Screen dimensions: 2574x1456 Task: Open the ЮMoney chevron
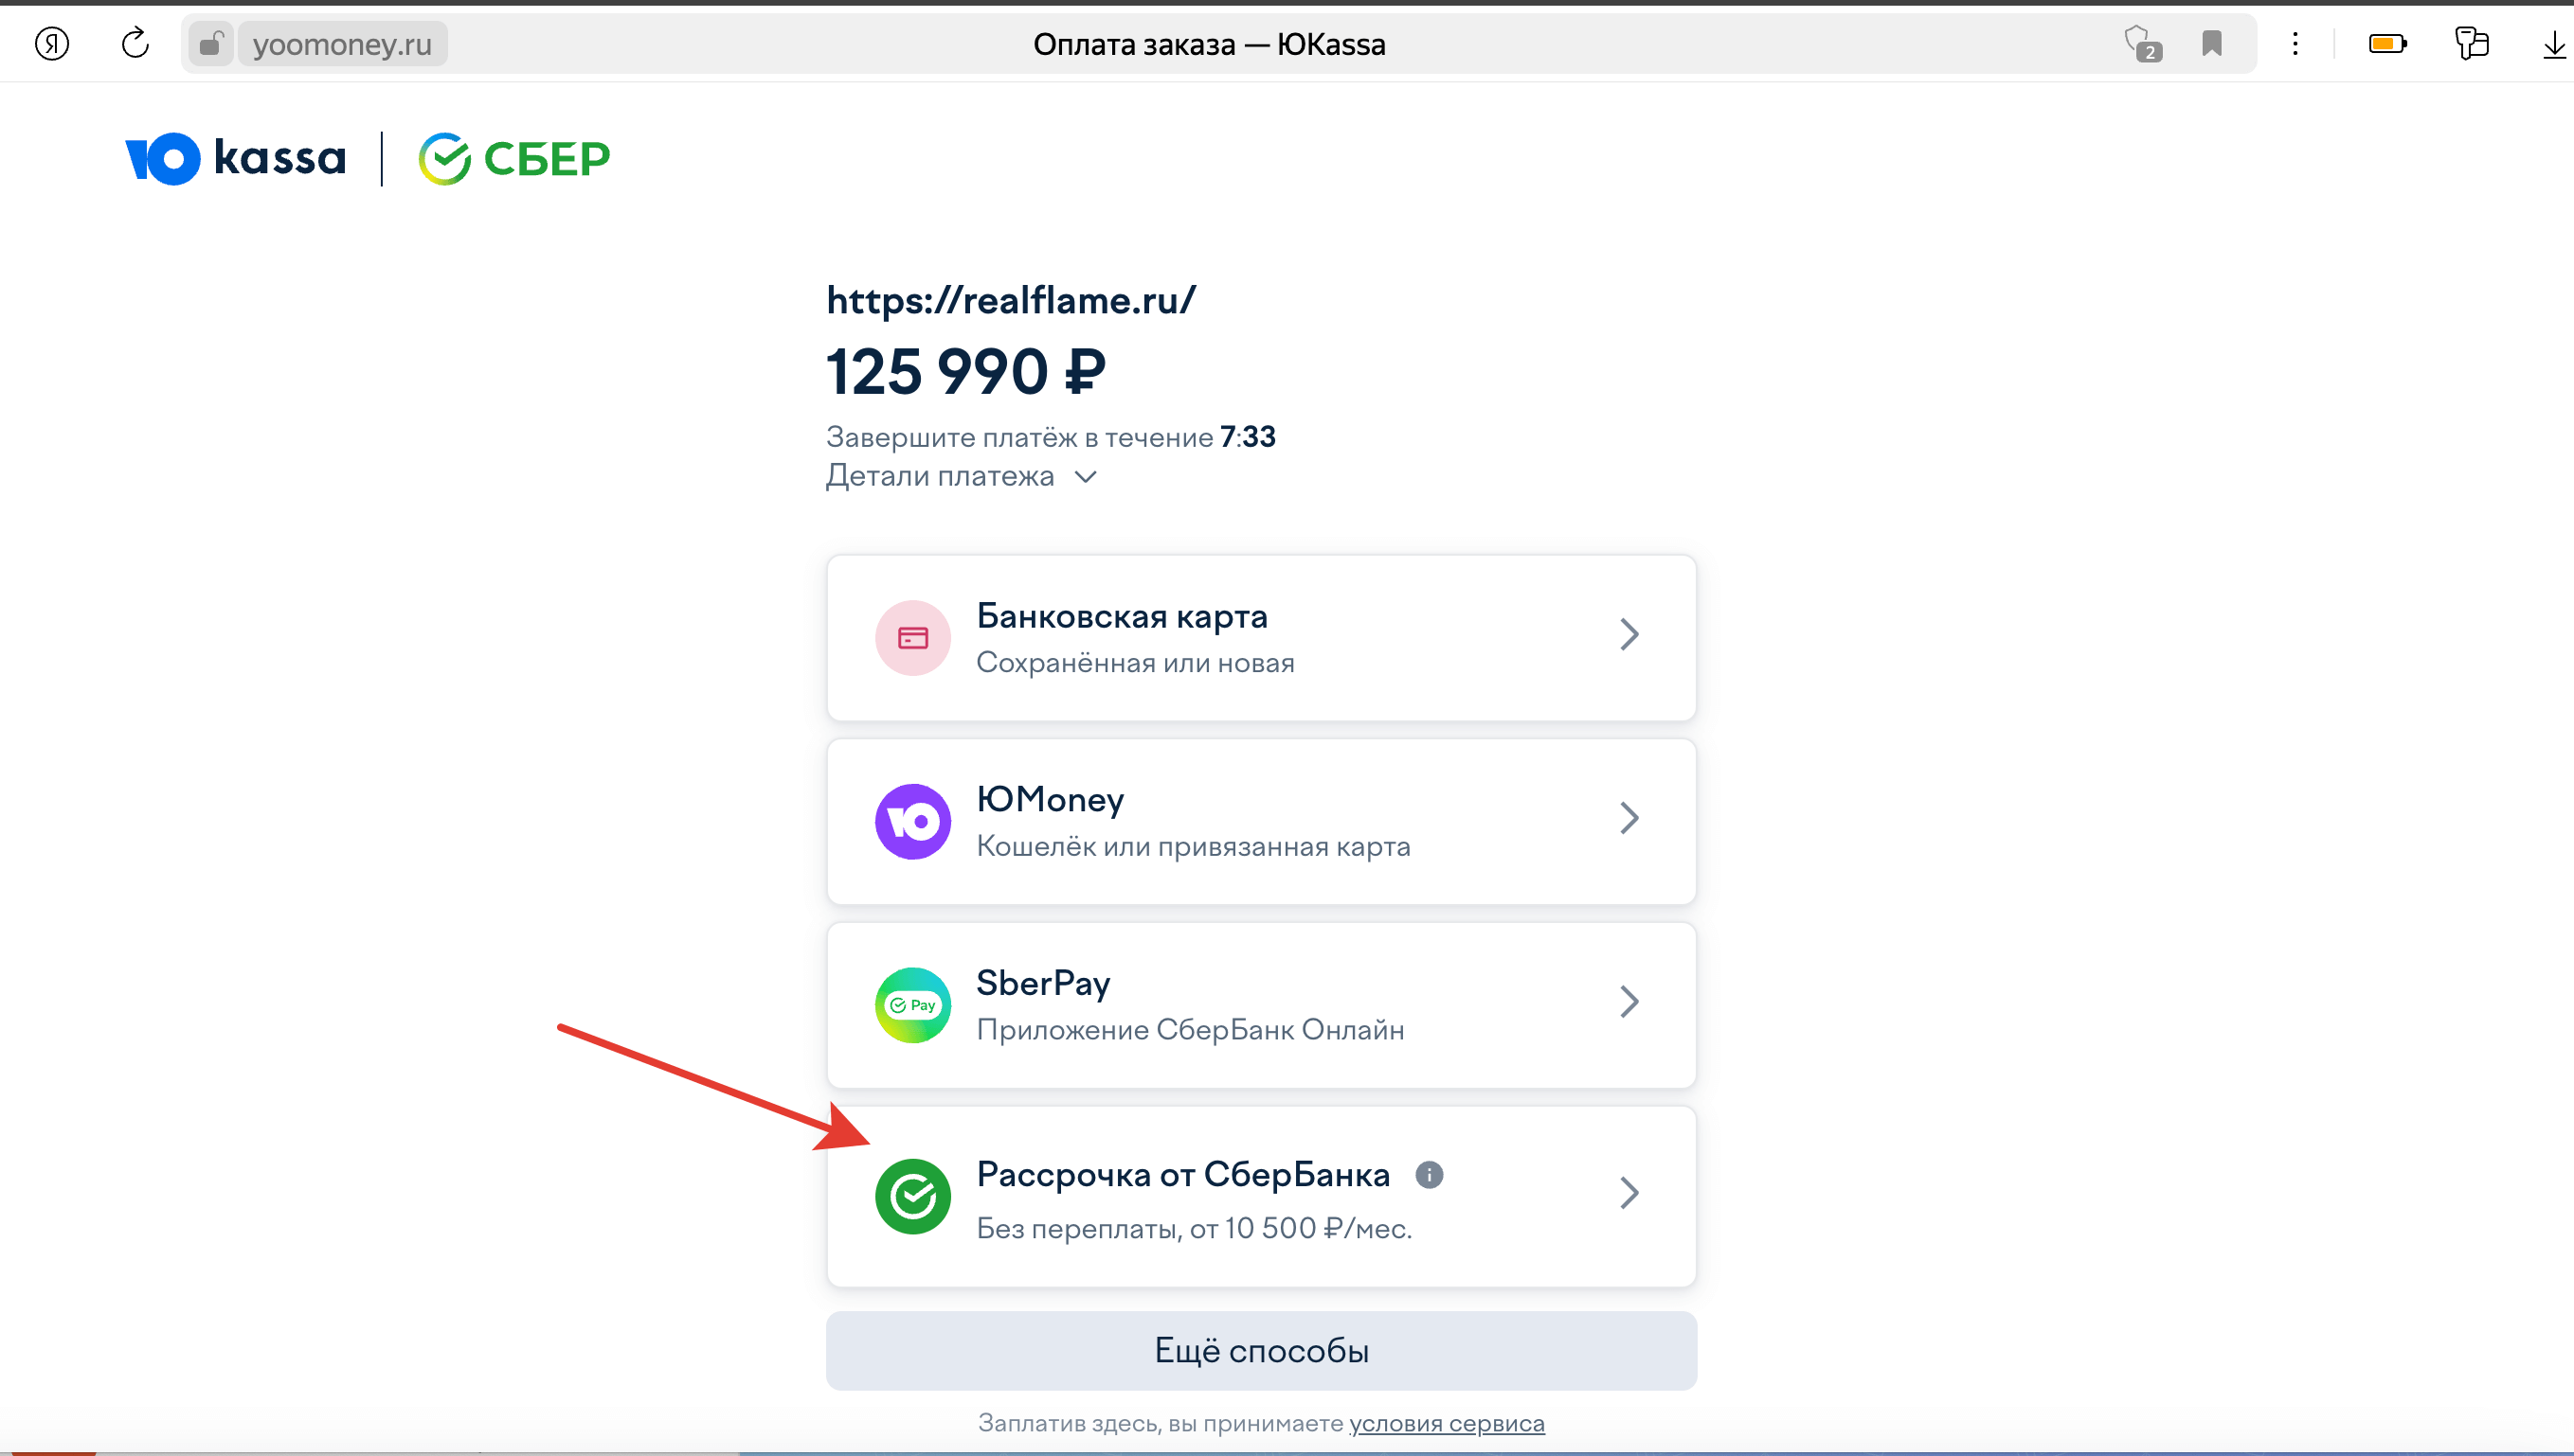[1629, 818]
